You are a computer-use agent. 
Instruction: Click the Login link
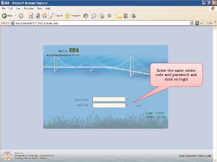pos(139,106)
